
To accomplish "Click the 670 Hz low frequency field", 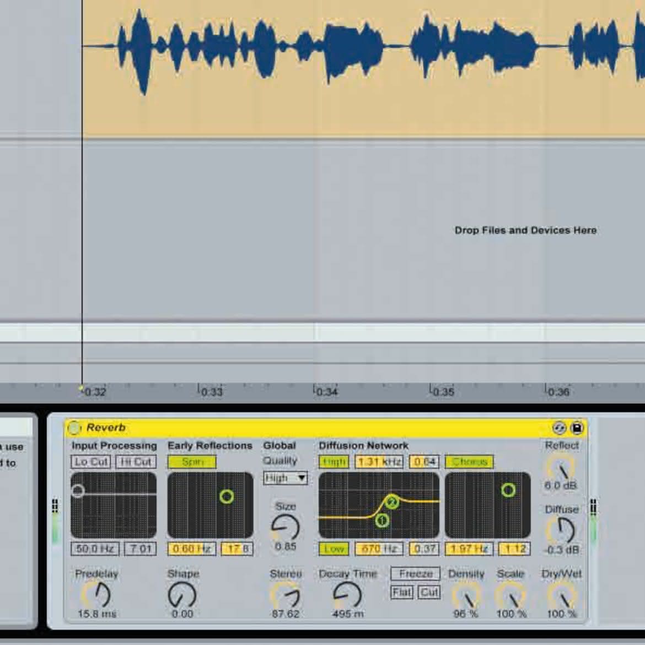I will click(x=379, y=549).
